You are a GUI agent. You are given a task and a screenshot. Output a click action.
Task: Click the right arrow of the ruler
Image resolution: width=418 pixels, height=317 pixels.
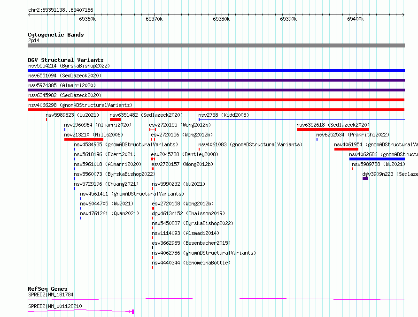click(x=403, y=15)
